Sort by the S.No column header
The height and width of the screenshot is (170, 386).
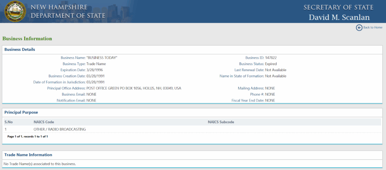(x=9, y=122)
